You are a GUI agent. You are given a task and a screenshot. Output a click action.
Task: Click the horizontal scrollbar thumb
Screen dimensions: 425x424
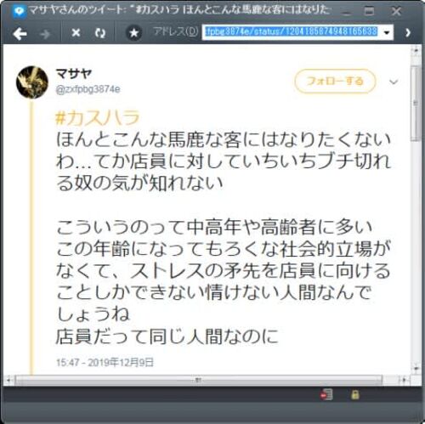point(198,380)
